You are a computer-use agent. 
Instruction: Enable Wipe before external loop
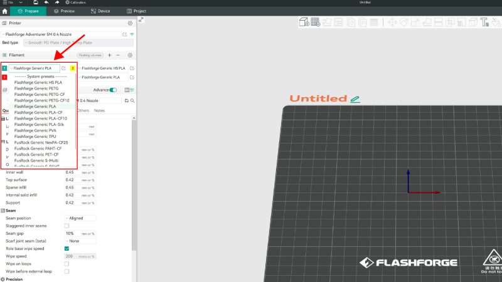pos(67,271)
